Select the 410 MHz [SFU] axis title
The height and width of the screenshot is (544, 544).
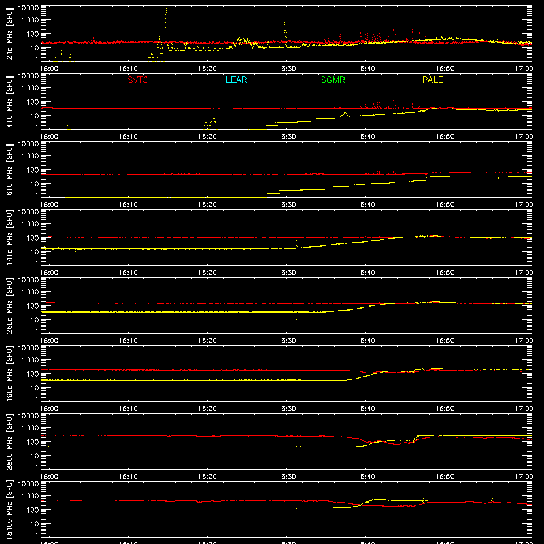pyautogui.click(x=10, y=101)
